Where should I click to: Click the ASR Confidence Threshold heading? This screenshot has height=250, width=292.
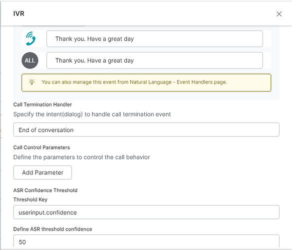pos(45,190)
